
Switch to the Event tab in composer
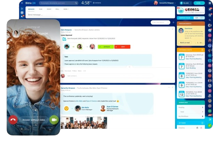click(x=49, y=9)
